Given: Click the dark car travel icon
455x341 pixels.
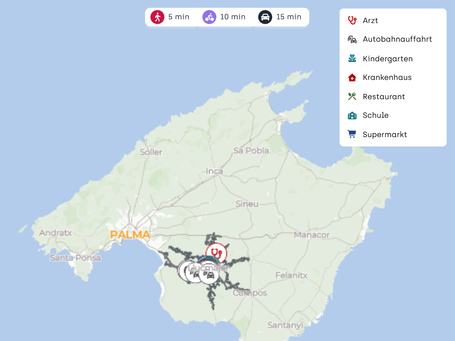Looking at the screenshot, I should coord(265,17).
